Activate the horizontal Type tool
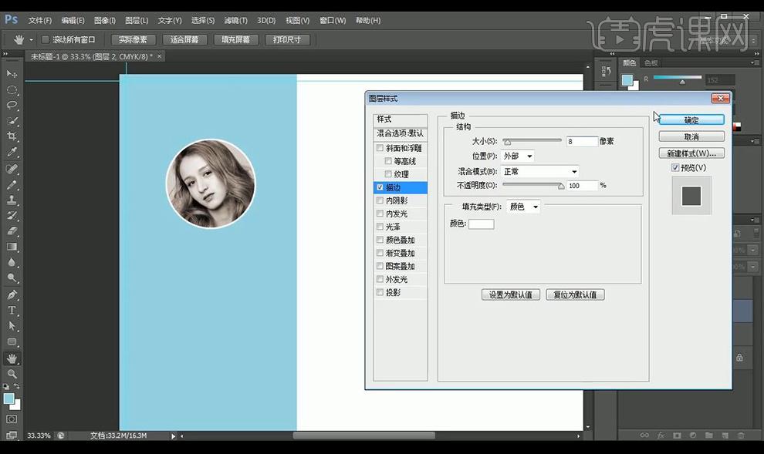 pos(12,310)
